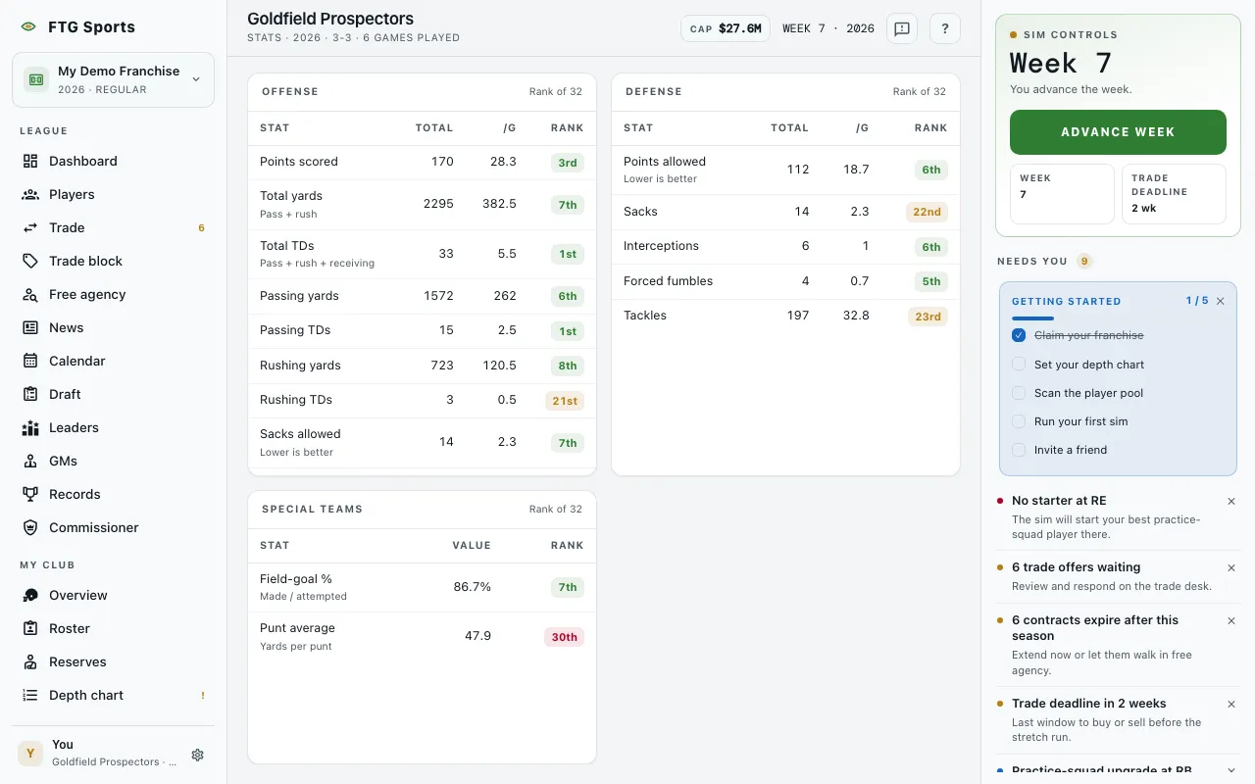Screen dimensions: 1255x784
Task: Click the Week 7 info card
Action: tap(1062, 194)
